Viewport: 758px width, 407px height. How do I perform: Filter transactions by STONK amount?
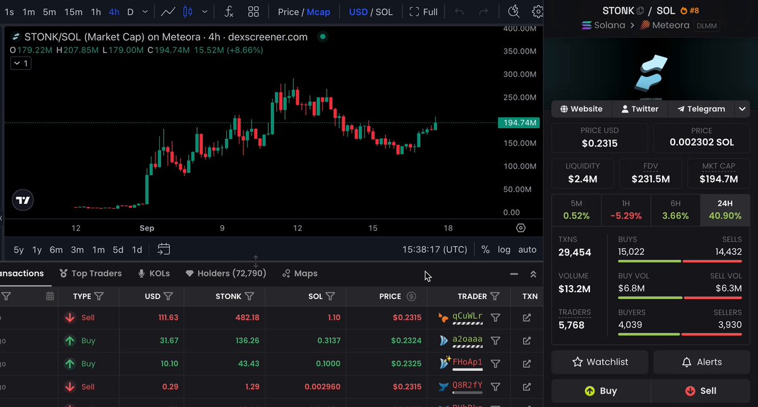249,296
